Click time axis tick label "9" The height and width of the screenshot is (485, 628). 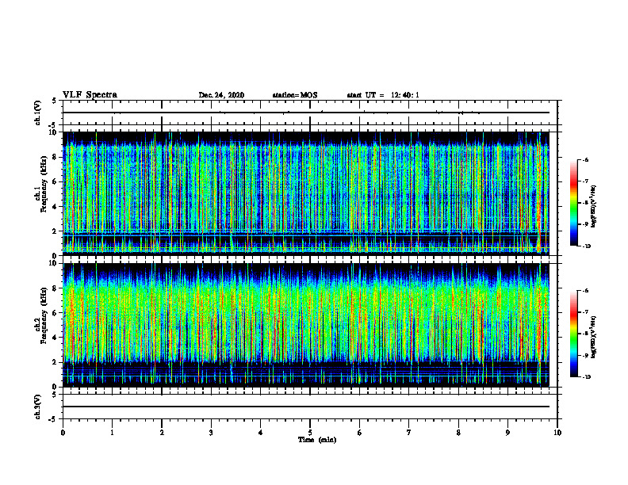pos(507,433)
